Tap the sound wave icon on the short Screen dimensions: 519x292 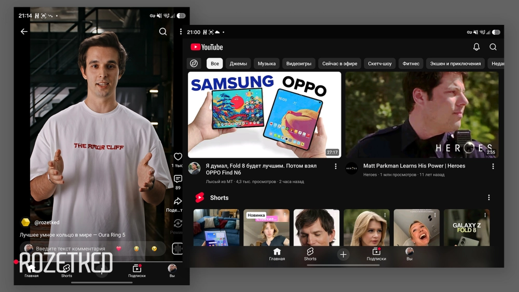point(177,248)
